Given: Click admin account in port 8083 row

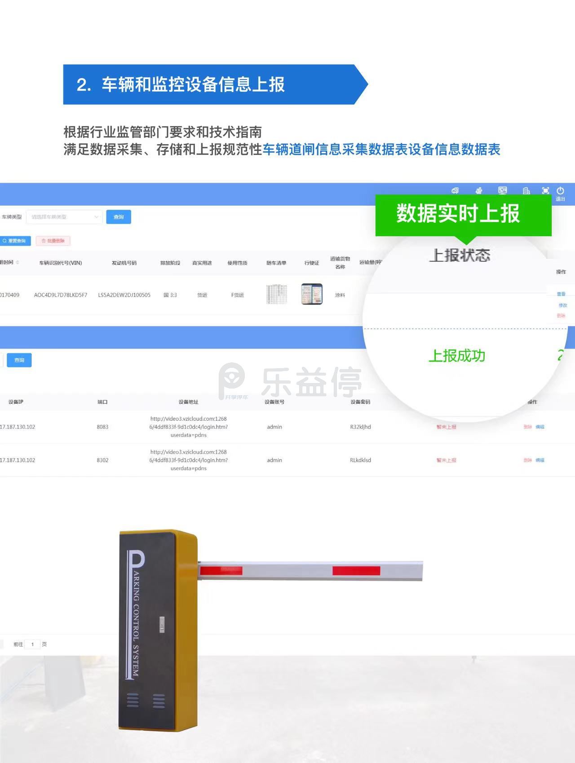Looking at the screenshot, I should pos(274,427).
